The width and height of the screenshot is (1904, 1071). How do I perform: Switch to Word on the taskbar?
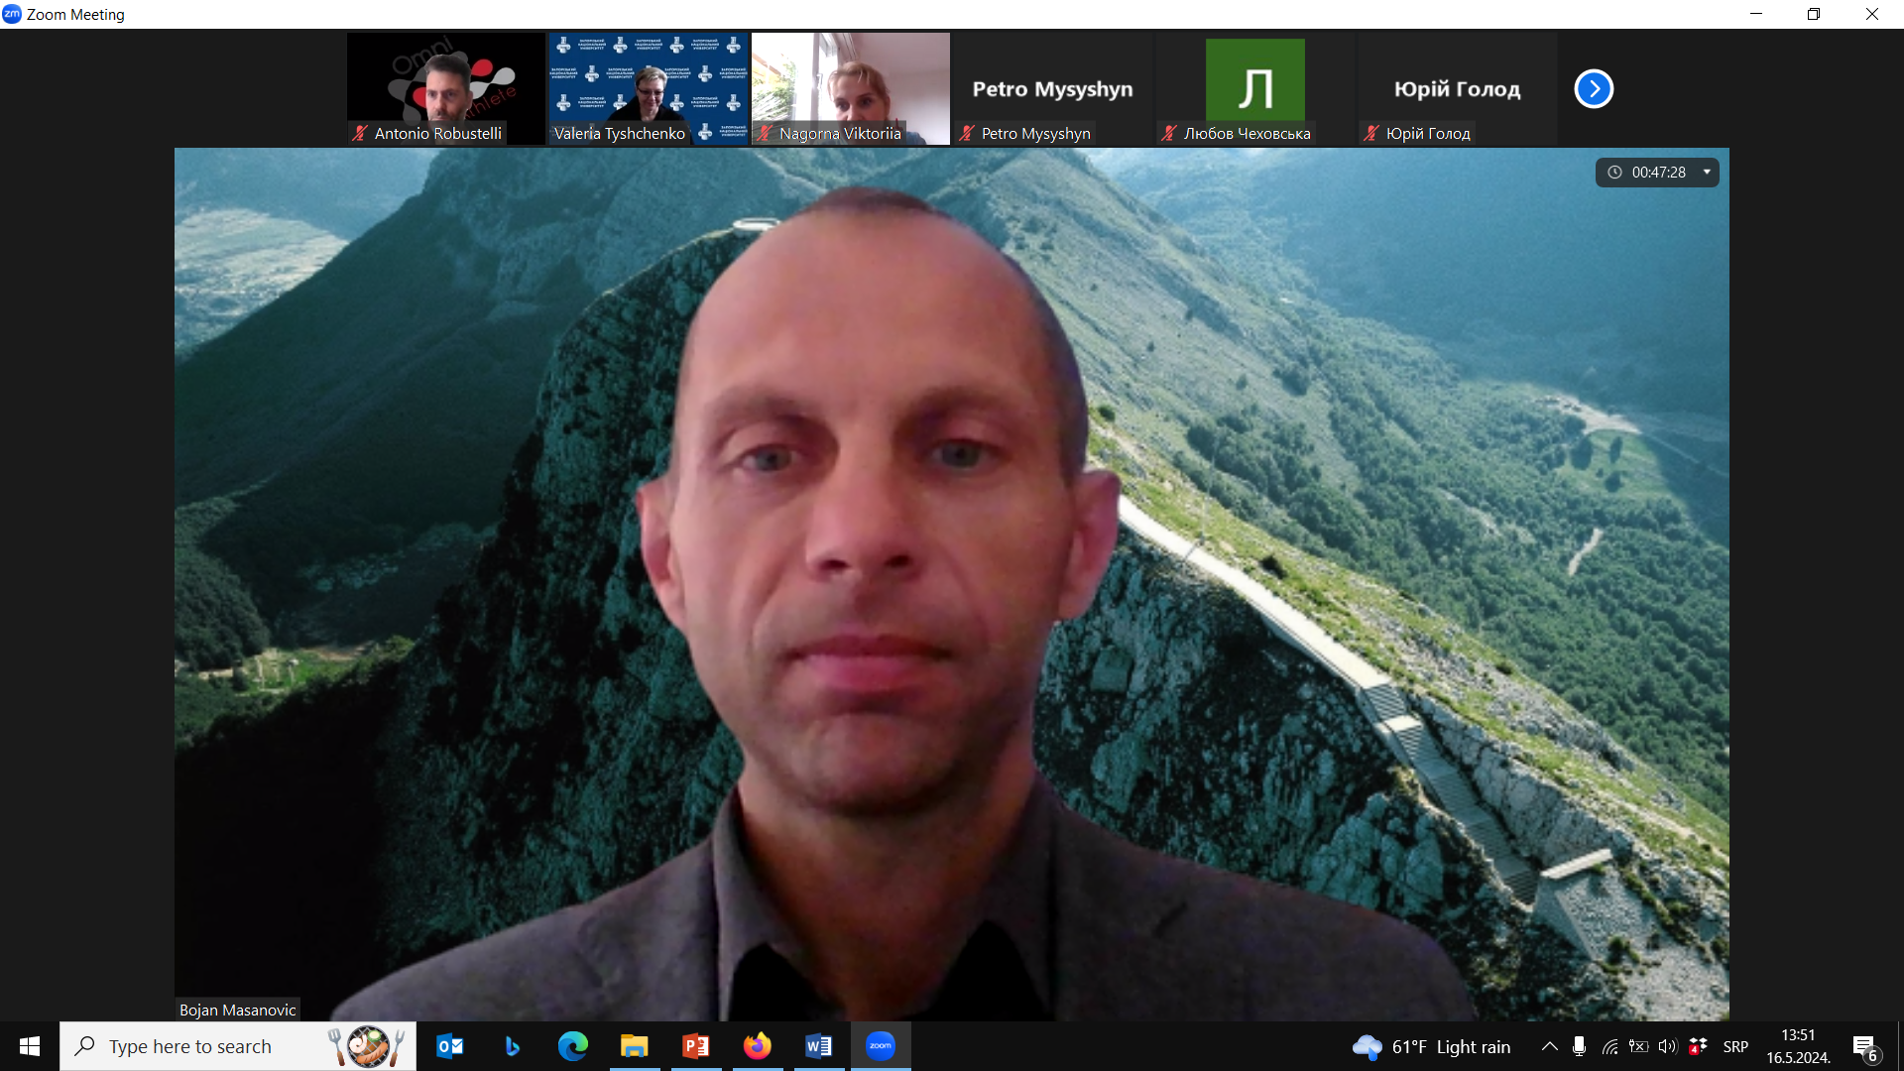(x=819, y=1046)
